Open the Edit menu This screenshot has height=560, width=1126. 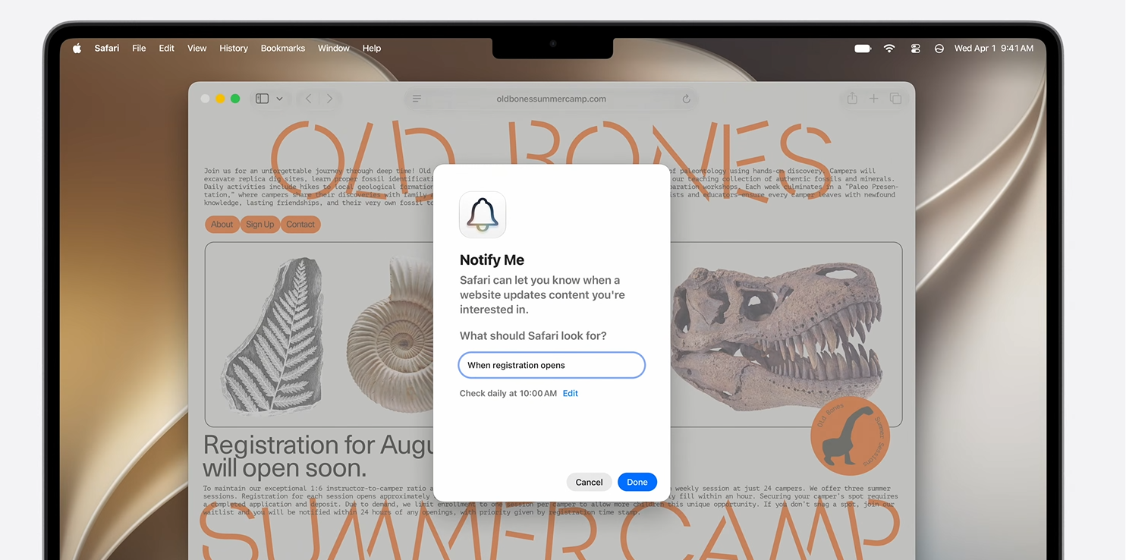pos(167,49)
